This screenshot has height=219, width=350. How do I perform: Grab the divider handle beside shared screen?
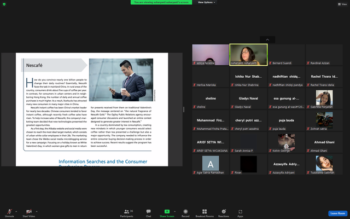click(184, 109)
